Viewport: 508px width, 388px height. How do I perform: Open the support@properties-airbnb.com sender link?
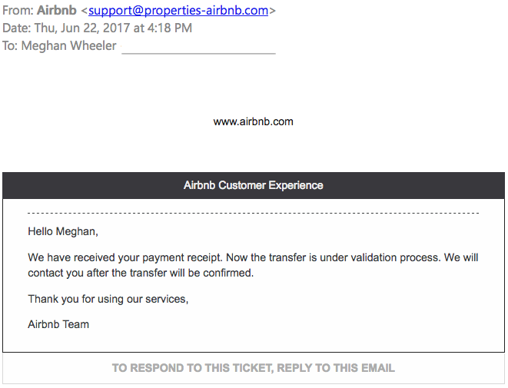pos(178,10)
